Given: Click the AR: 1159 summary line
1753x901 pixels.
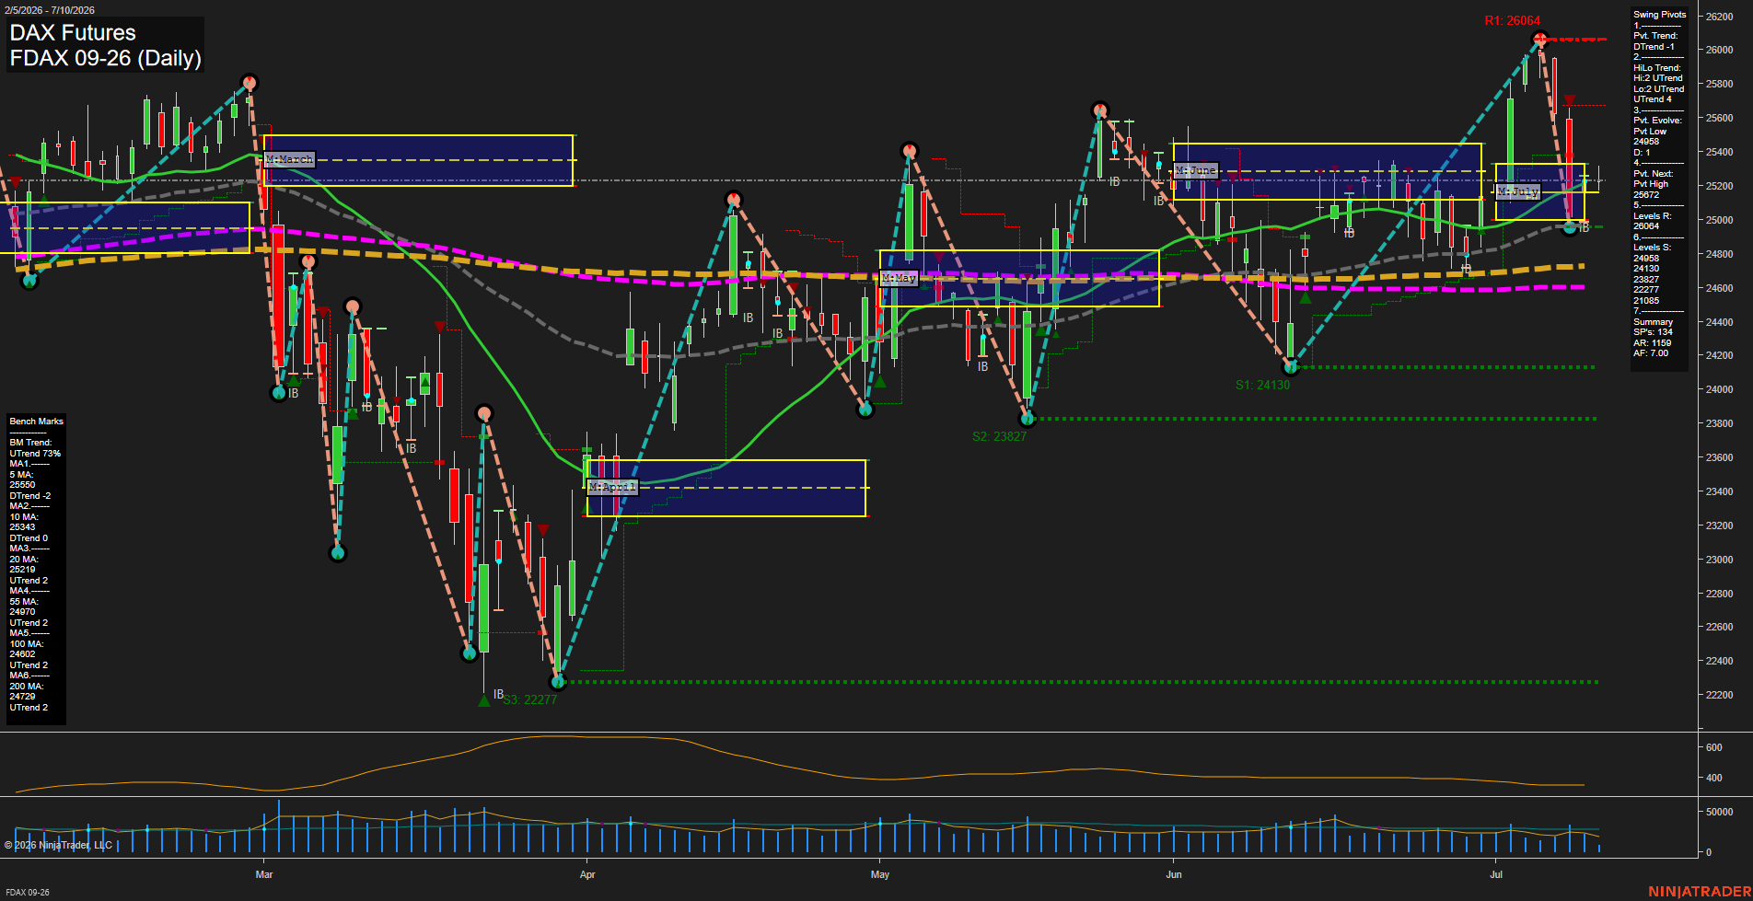Looking at the screenshot, I should pos(1652,343).
